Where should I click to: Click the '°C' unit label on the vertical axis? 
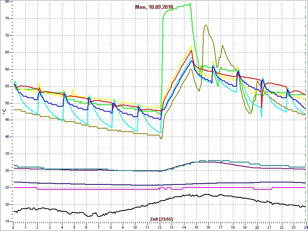(4, 111)
